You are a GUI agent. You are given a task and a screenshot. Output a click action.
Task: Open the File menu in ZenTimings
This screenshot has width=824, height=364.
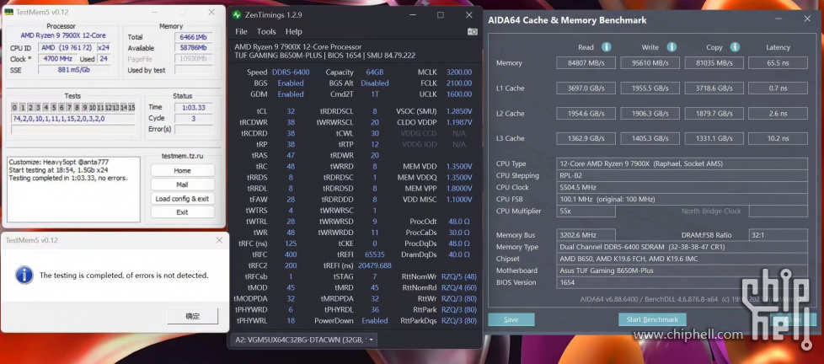241,31
